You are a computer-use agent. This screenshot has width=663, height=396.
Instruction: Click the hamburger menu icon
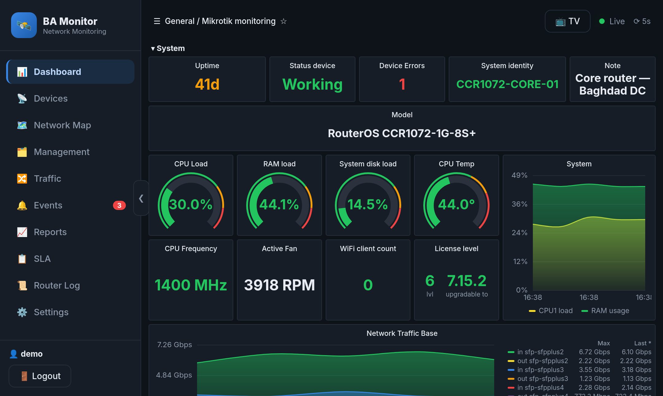tap(157, 21)
